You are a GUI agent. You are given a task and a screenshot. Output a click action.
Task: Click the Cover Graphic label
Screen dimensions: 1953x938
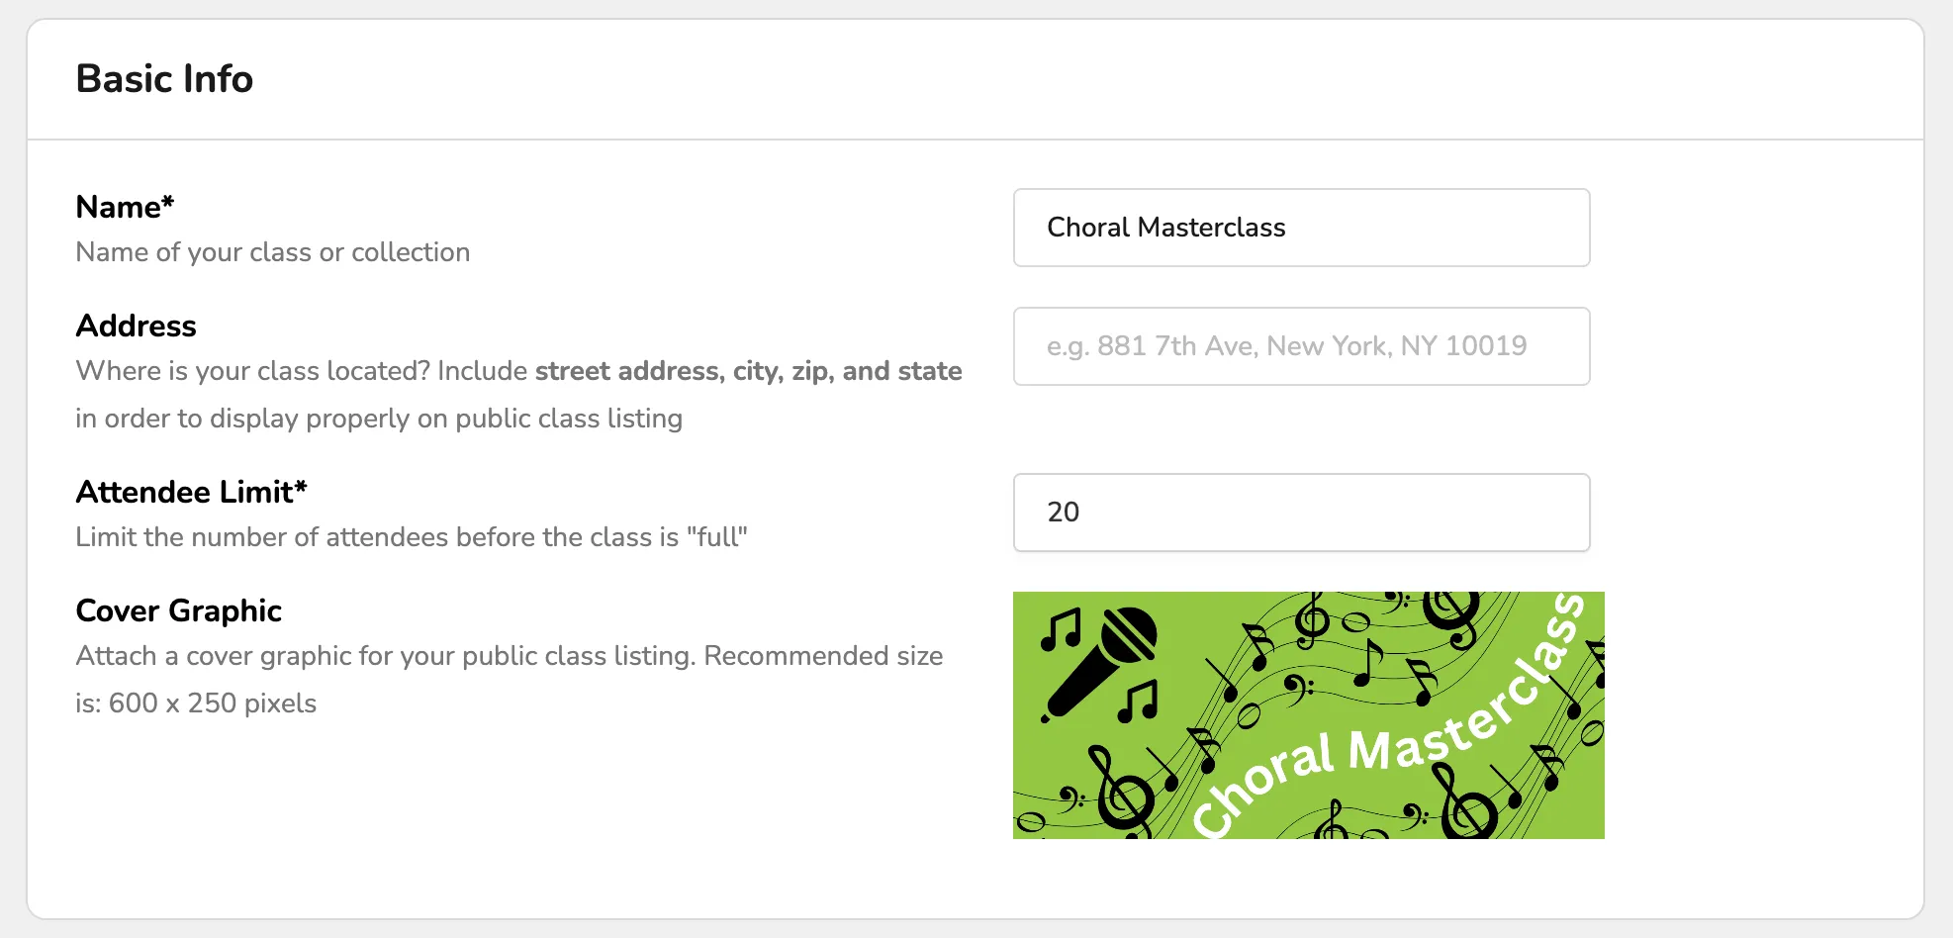coord(179,610)
